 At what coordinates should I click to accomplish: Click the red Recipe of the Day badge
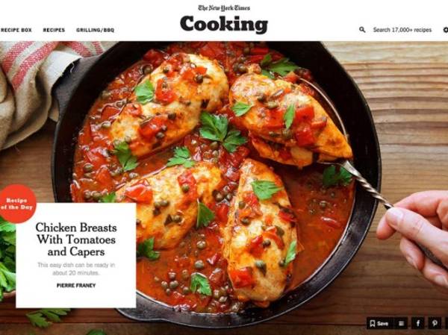17,204
